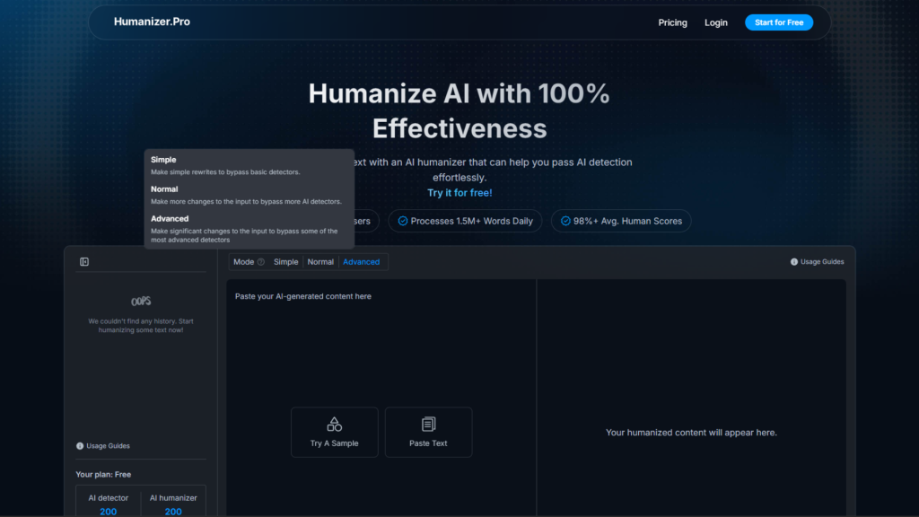Image resolution: width=919 pixels, height=517 pixels.
Task: Switch to Simple mode
Action: tap(285, 261)
